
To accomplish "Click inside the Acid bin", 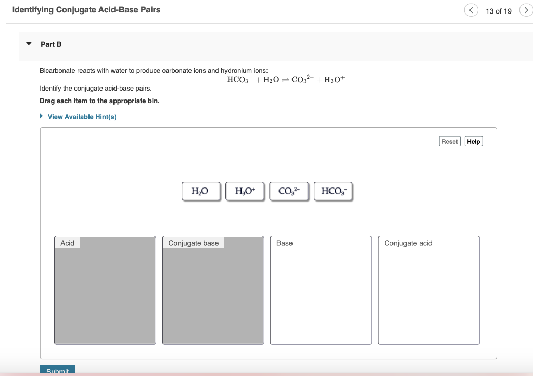I will 105,292.
